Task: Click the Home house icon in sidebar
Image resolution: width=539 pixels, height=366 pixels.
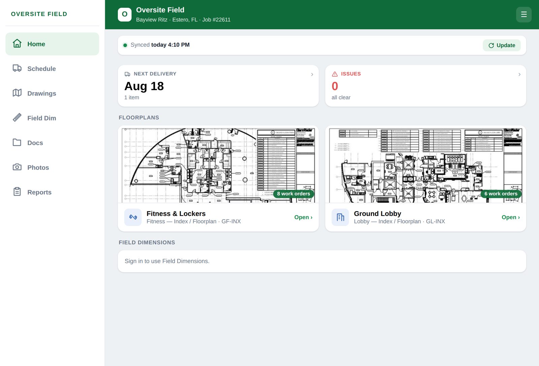Action: click(17, 44)
